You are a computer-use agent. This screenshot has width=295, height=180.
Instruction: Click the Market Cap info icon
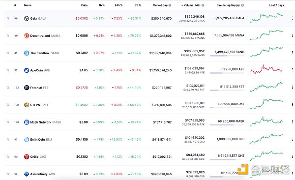[170, 5]
